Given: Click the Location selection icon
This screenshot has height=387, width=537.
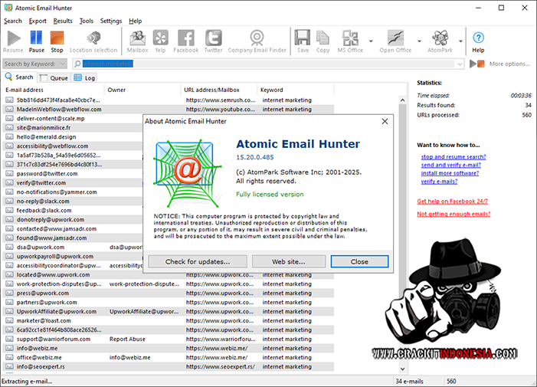Looking at the screenshot, I should pos(93,41).
